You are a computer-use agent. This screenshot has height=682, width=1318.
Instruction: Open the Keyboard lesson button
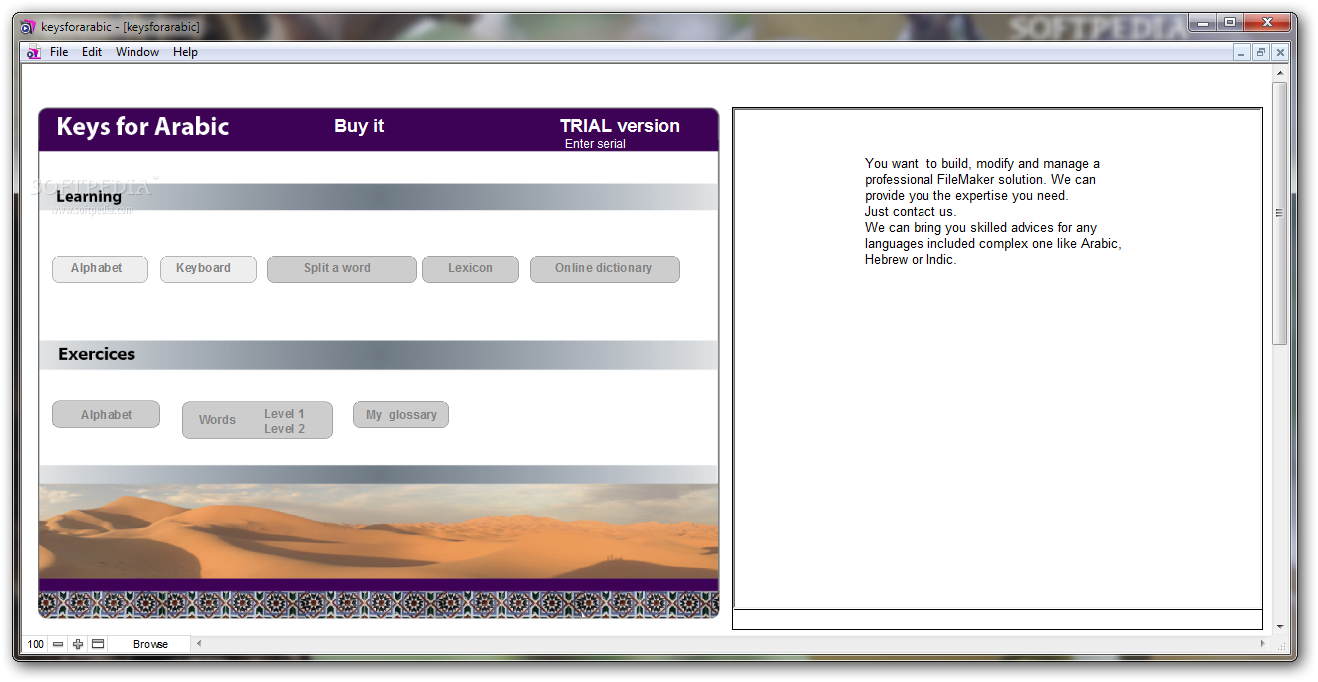208,269
